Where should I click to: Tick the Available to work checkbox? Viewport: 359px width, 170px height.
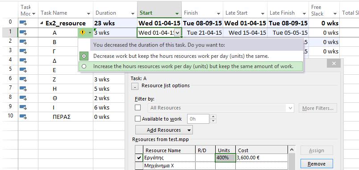point(138,119)
